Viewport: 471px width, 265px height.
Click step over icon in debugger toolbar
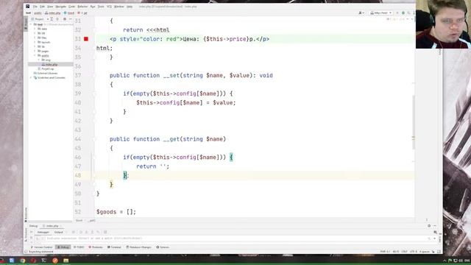(x=81, y=232)
